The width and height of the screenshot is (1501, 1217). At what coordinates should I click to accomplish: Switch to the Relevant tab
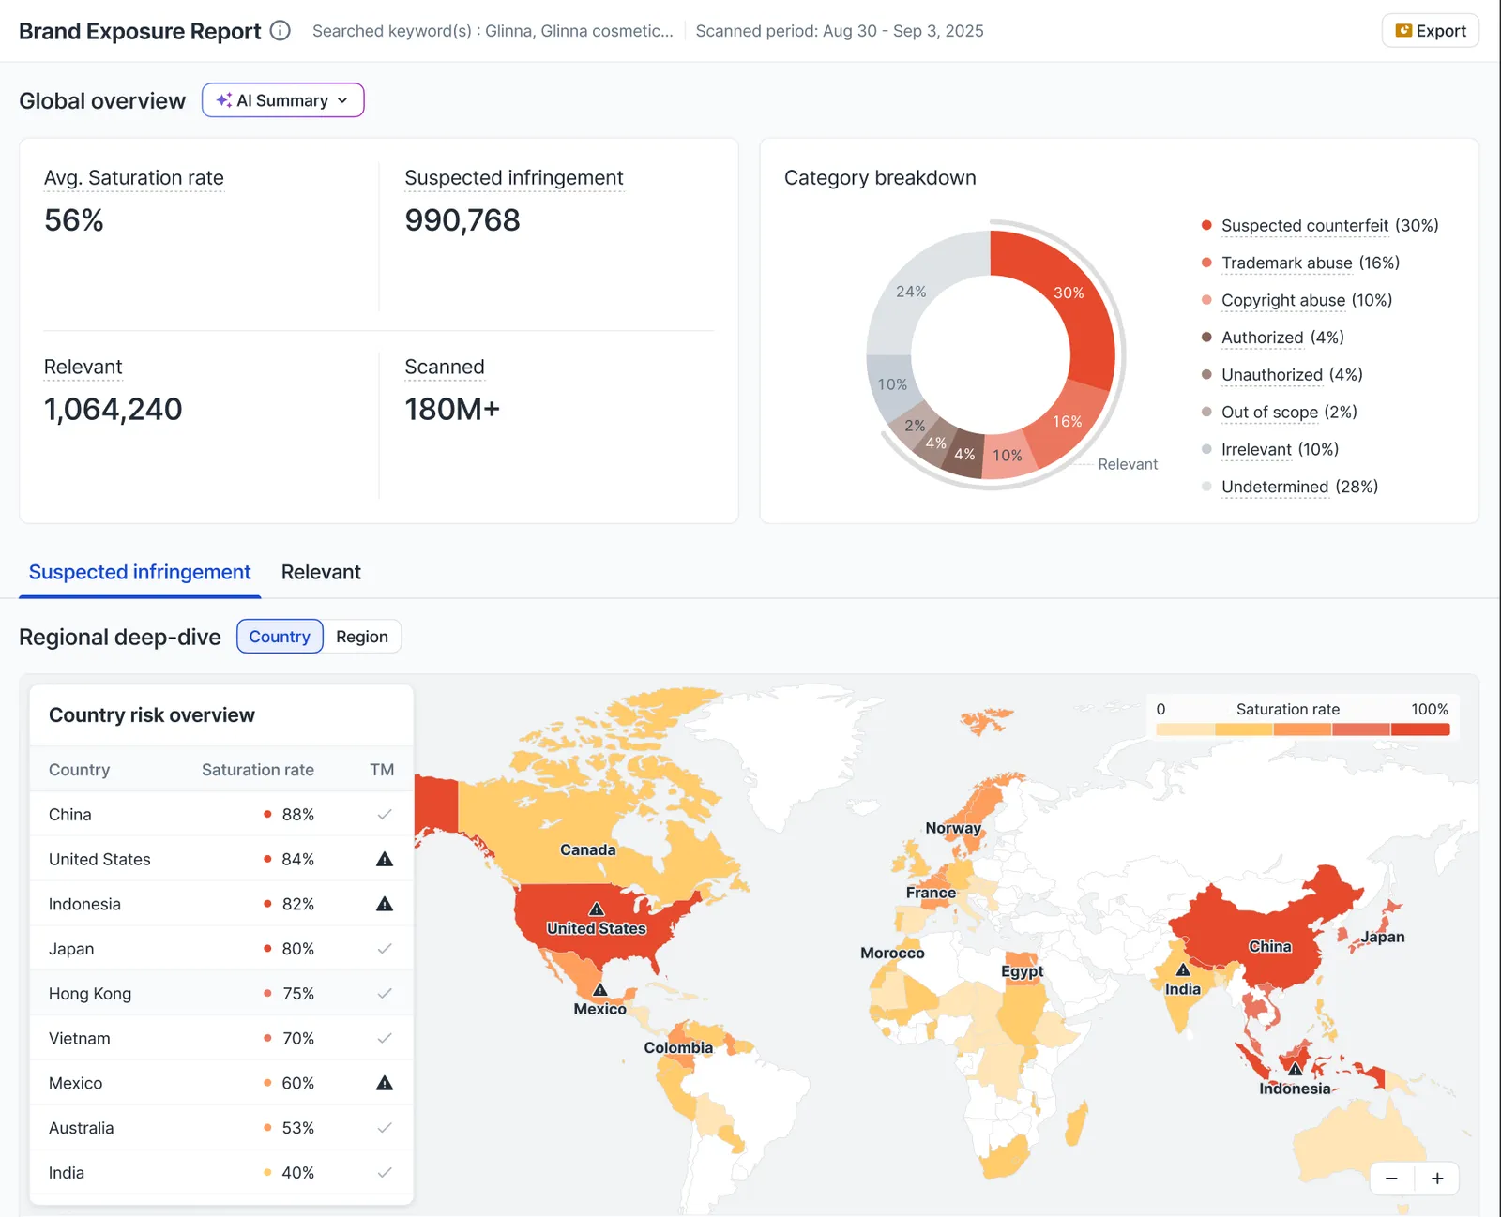pos(321,572)
